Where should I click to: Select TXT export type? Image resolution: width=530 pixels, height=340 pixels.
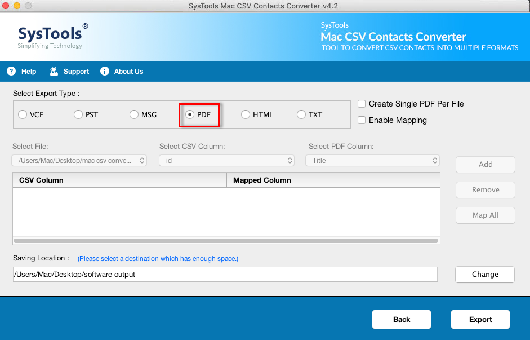click(301, 114)
